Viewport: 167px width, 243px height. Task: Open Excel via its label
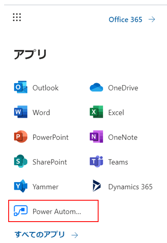point(116,113)
